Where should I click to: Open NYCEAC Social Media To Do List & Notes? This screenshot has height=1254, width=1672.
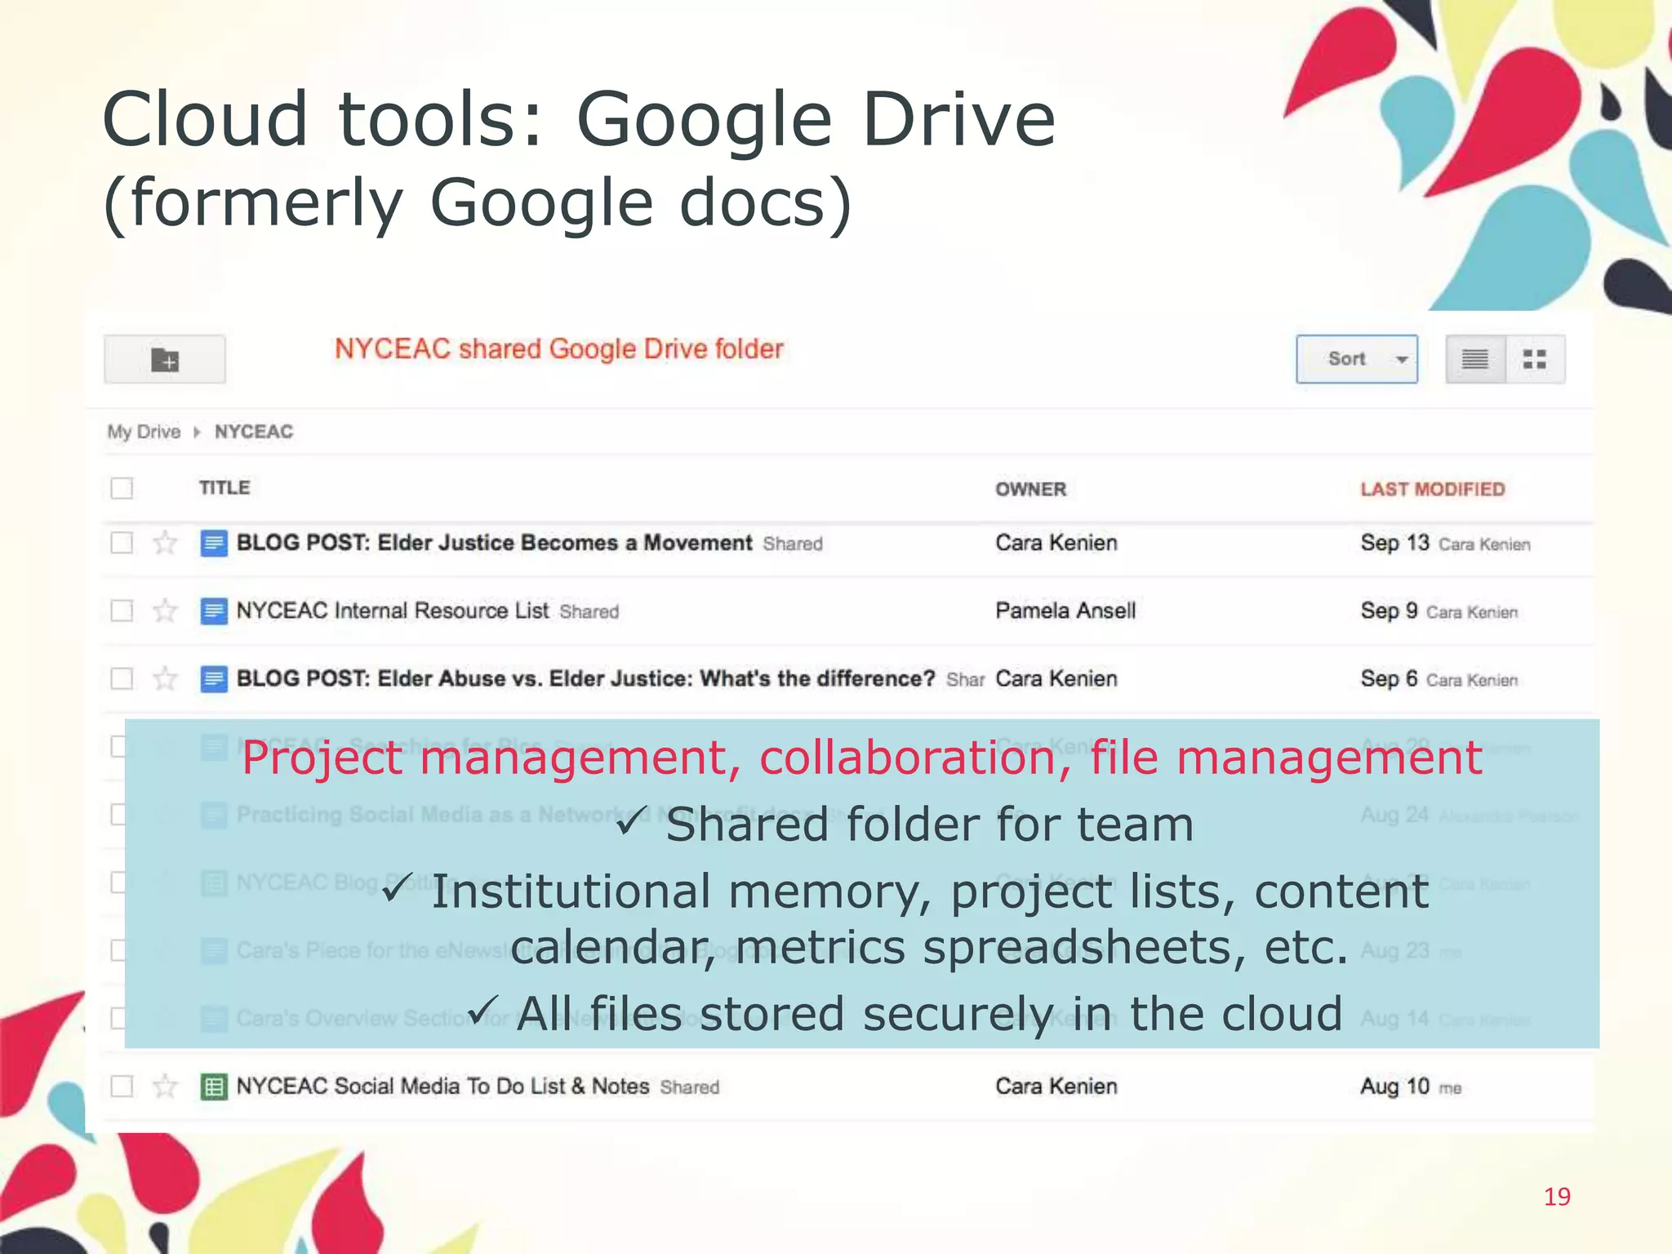pos(442,1086)
